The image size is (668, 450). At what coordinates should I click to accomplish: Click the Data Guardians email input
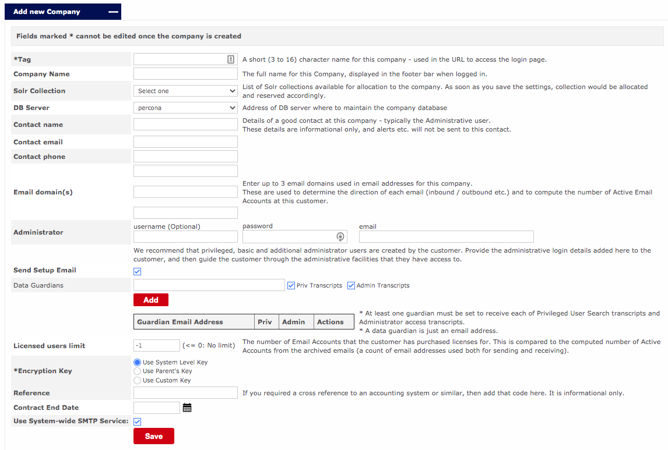pos(209,285)
